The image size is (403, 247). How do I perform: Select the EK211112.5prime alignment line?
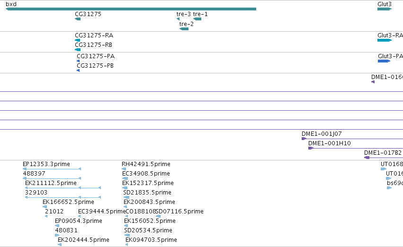[x=63, y=188]
